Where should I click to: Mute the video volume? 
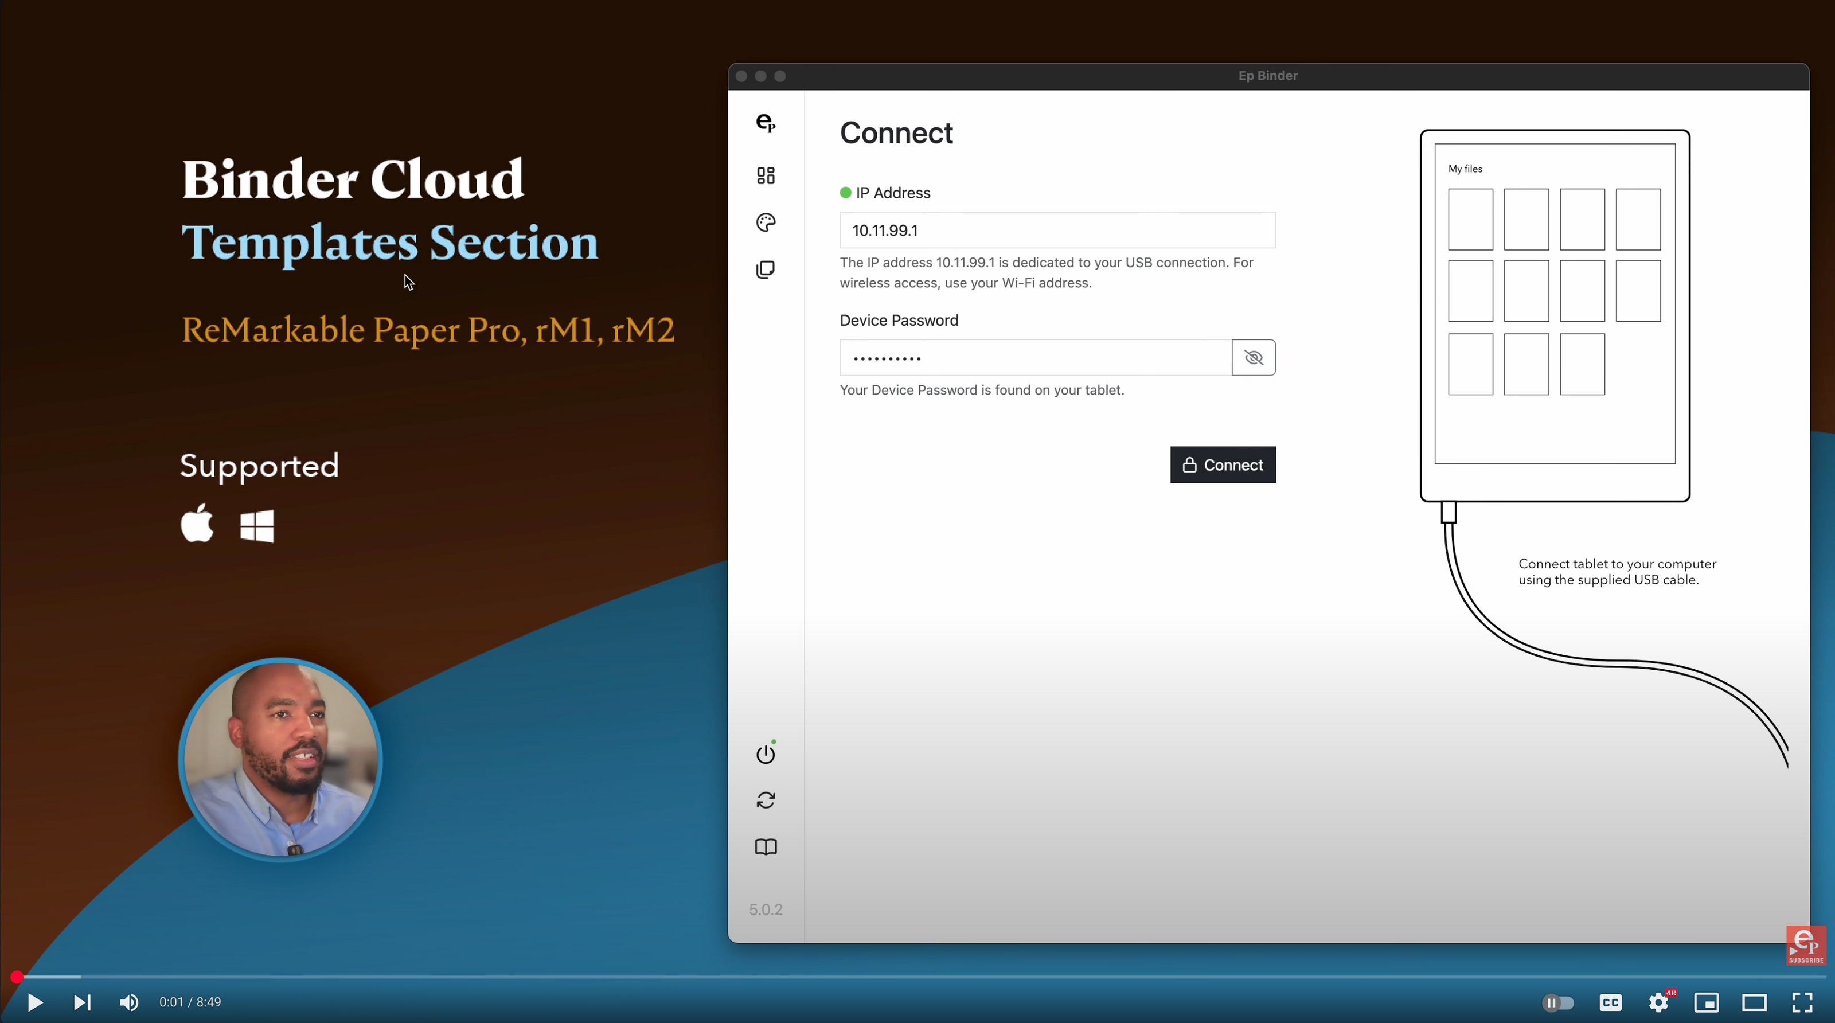[129, 1002]
